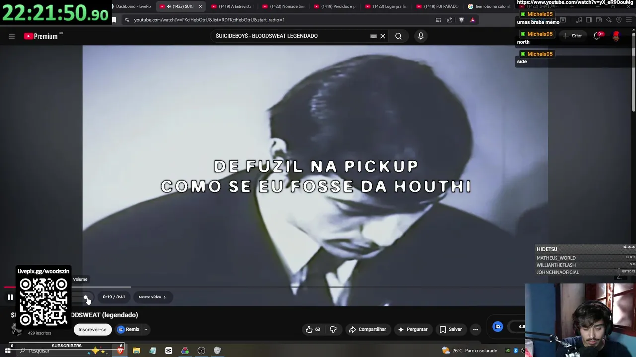
Task: Click the browser address bar URL
Action: (209, 20)
